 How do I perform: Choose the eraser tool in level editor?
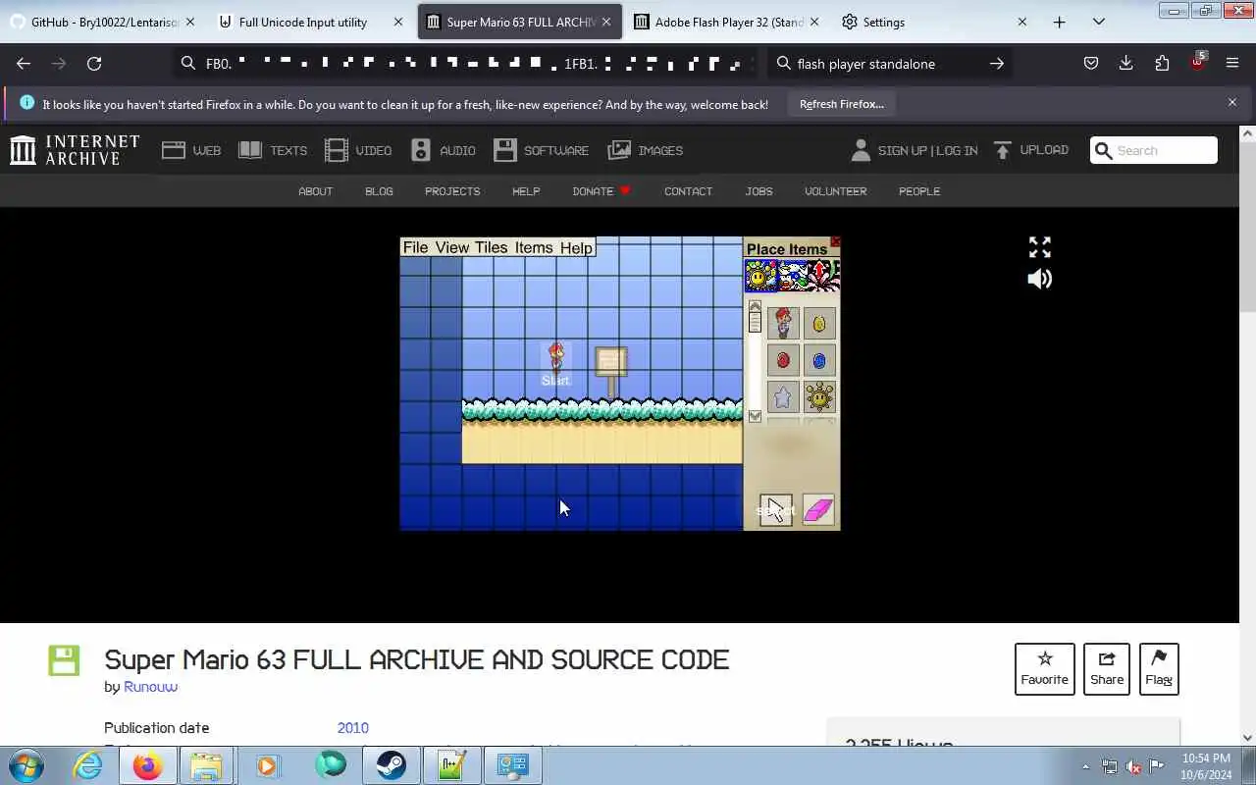click(x=818, y=509)
